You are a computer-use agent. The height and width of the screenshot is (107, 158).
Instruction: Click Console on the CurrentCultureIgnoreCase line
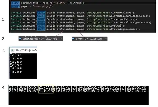point(16,16)
